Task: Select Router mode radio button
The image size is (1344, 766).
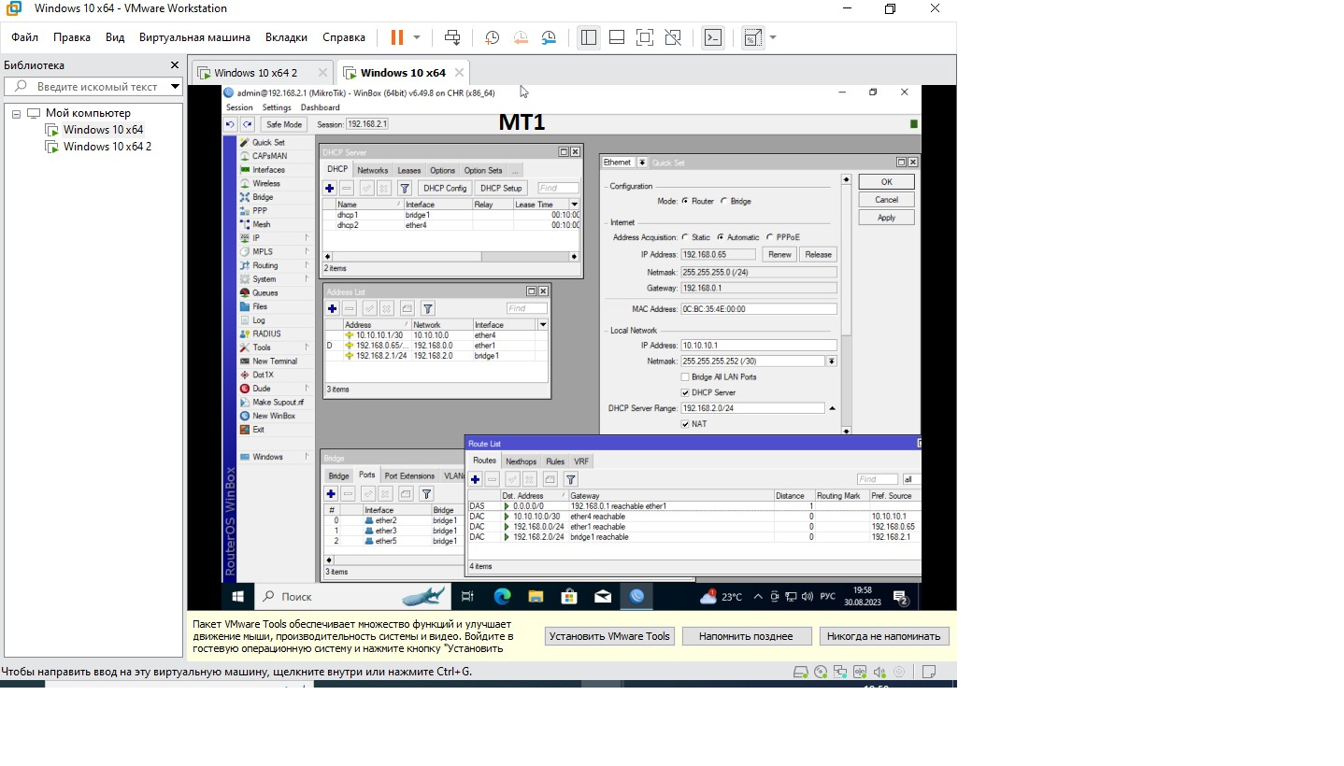Action: tap(685, 201)
